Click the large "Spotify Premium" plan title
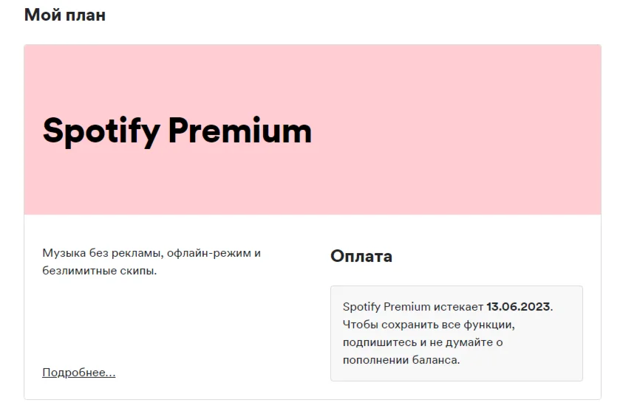 point(177,131)
